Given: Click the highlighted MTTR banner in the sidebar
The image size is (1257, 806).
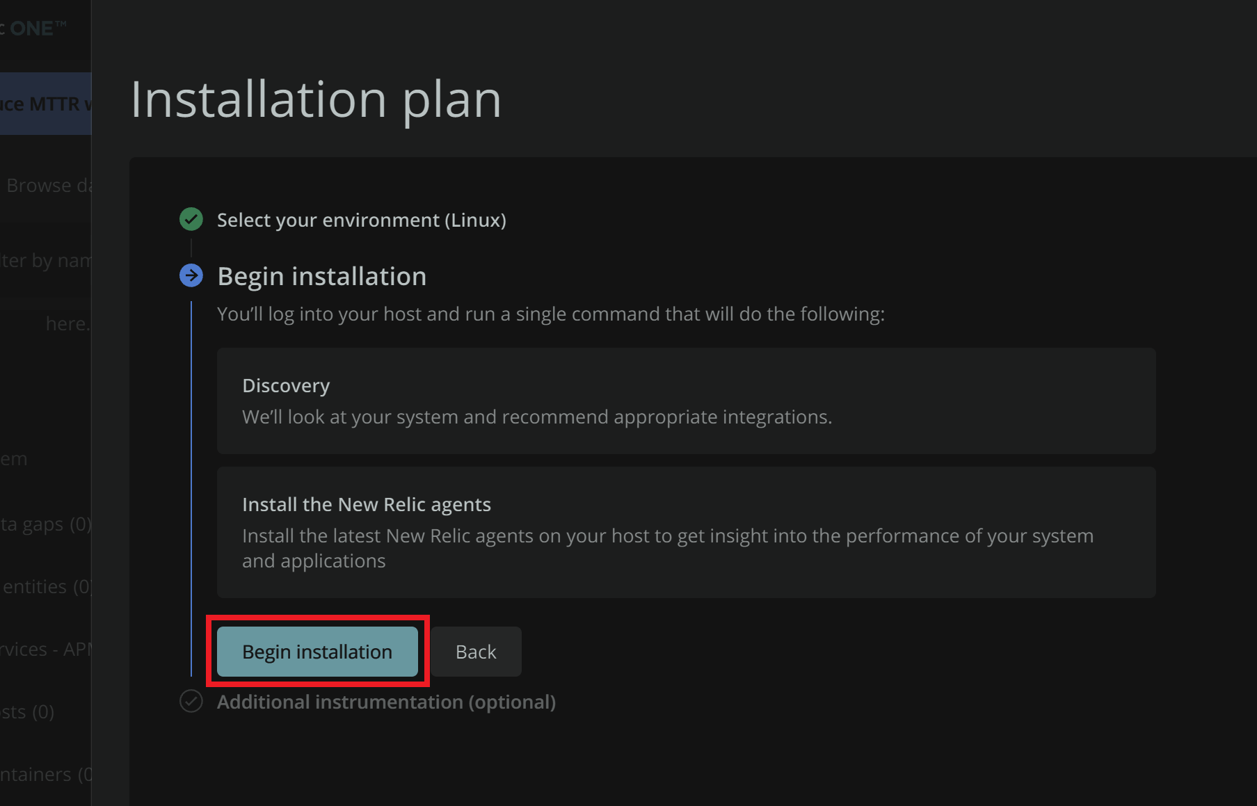Looking at the screenshot, I should coord(46,104).
